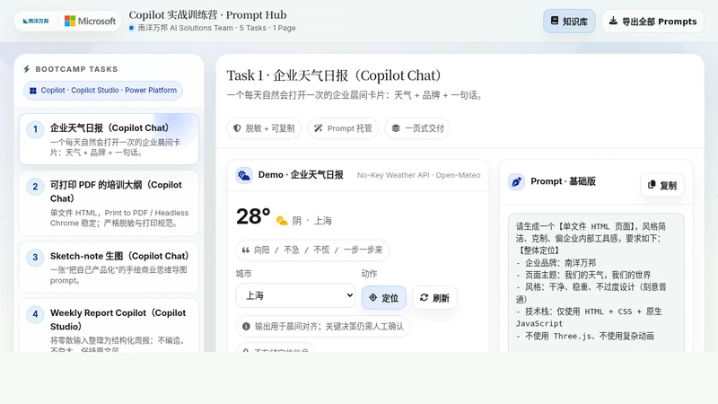
Task: Select task 3 Sketch-note 生图
Action: coord(109,268)
